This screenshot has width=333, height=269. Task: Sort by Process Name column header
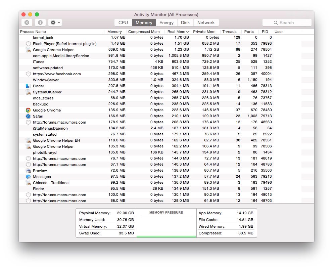point(61,32)
